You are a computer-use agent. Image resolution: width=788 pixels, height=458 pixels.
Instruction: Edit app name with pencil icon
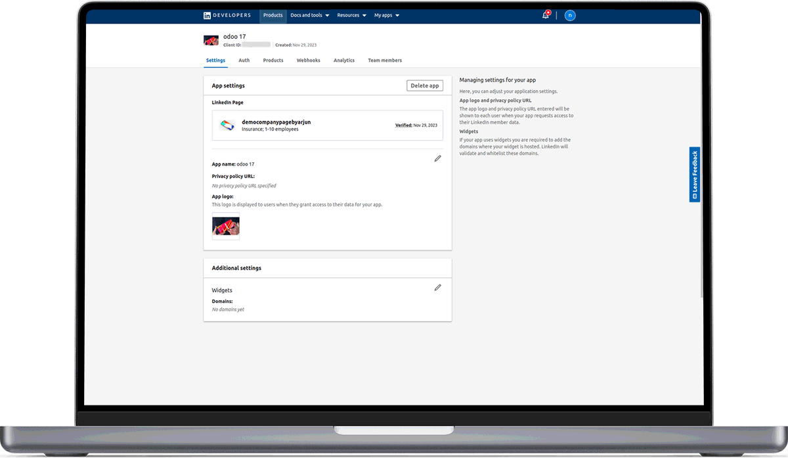coord(438,158)
